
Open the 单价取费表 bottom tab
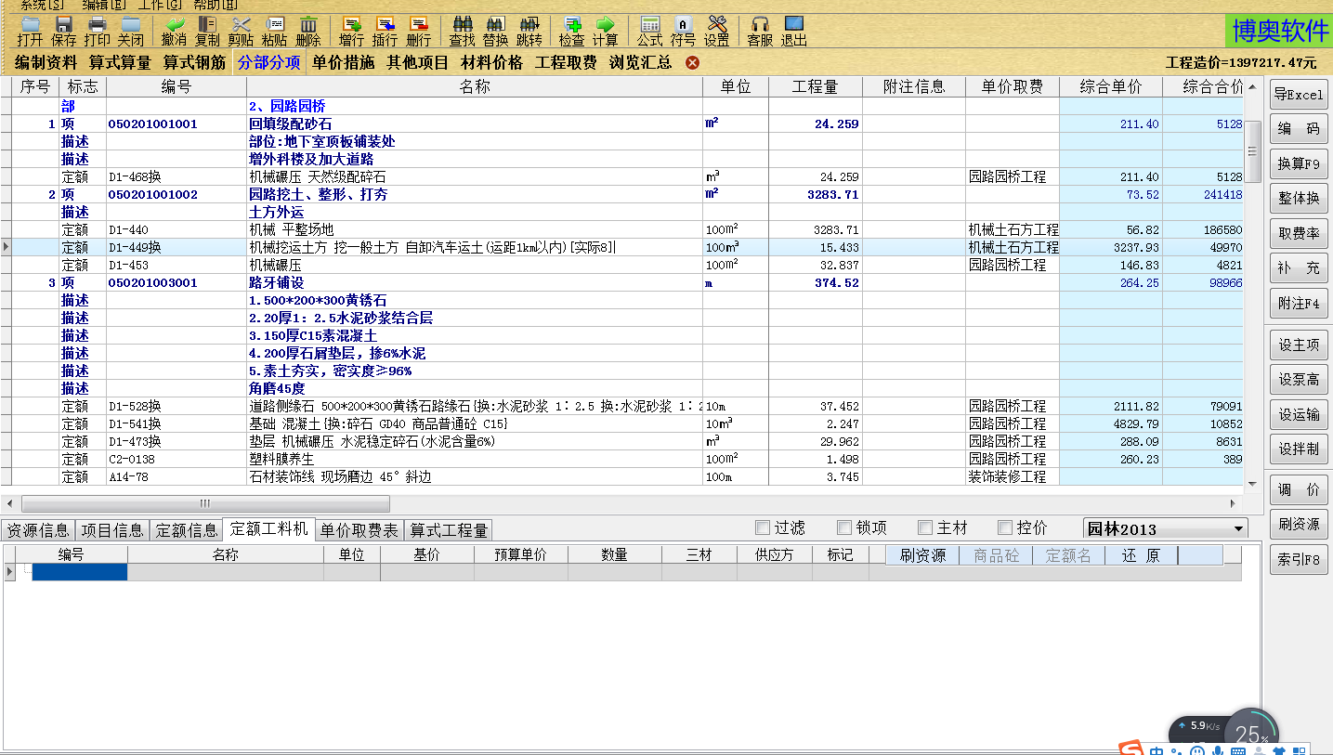coord(359,530)
